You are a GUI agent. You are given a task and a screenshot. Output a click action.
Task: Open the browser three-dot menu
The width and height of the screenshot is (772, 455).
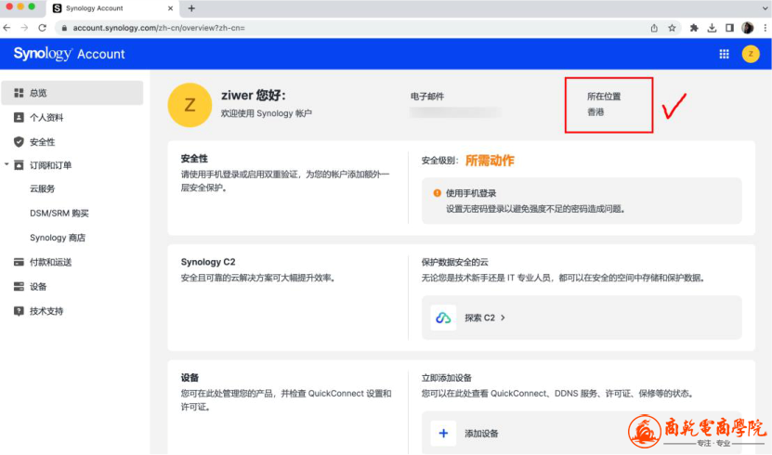coord(765,28)
